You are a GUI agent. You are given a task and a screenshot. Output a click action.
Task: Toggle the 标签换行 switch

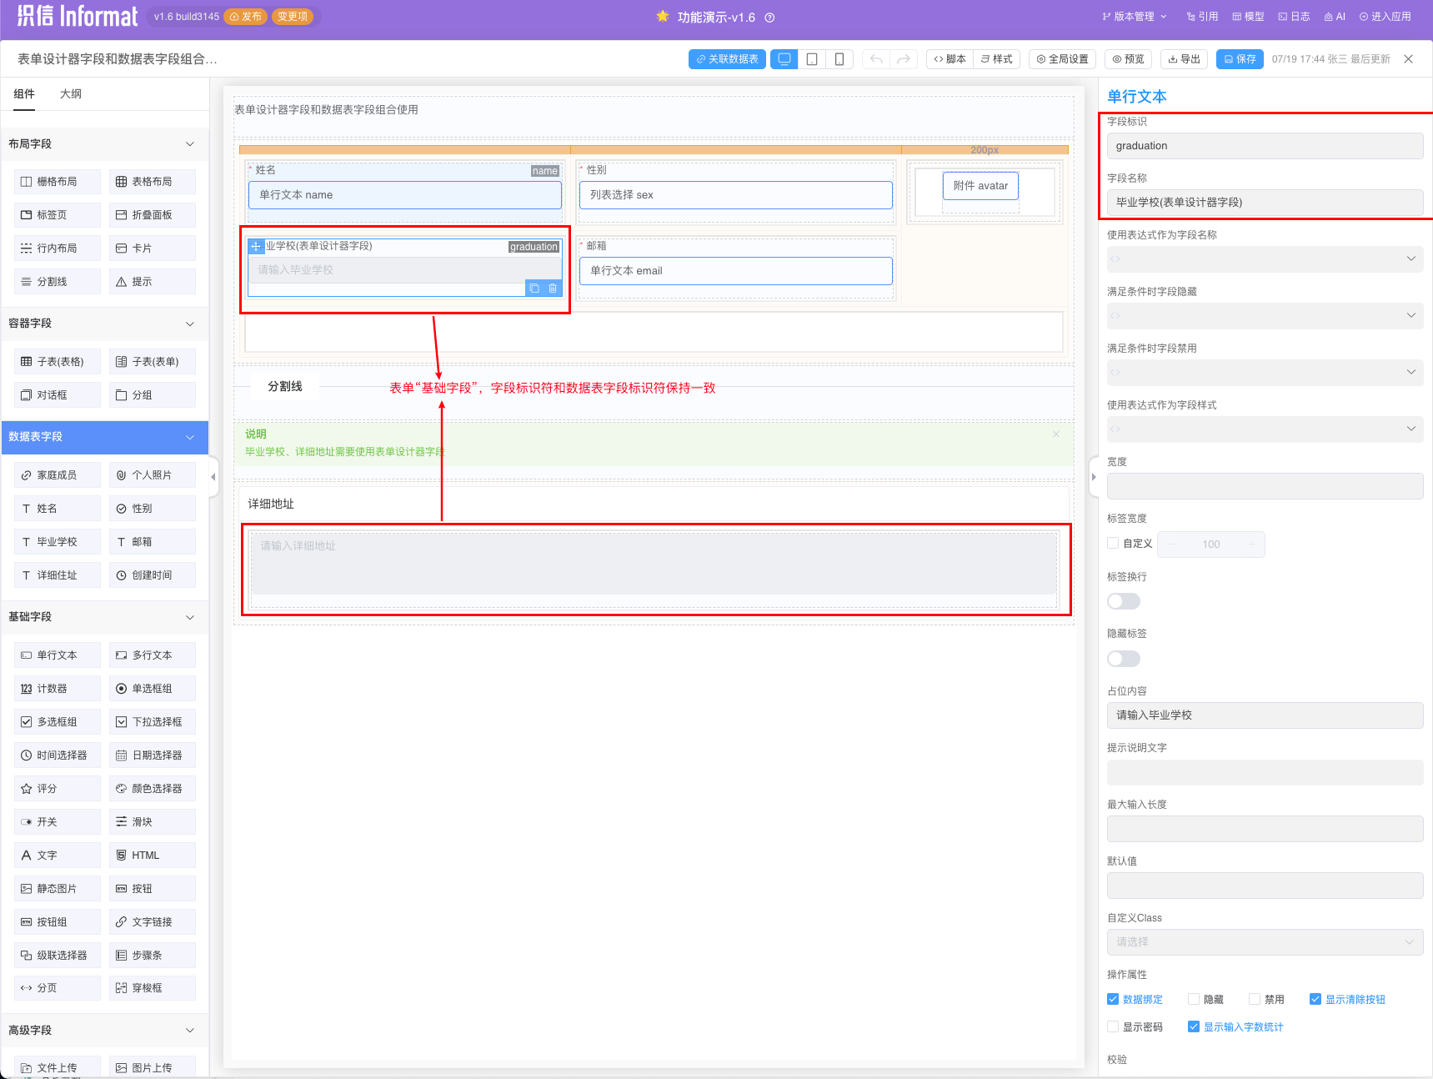pos(1123,601)
